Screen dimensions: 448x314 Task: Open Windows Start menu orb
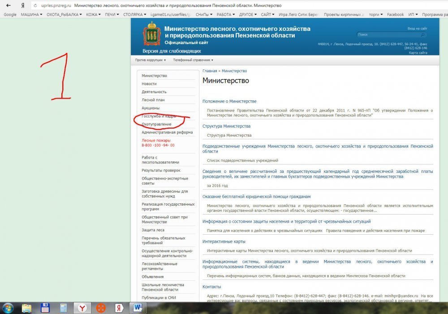(8, 308)
